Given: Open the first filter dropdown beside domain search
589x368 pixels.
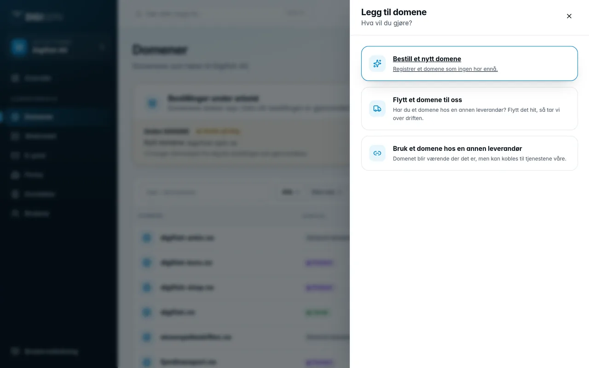Looking at the screenshot, I should [290, 192].
